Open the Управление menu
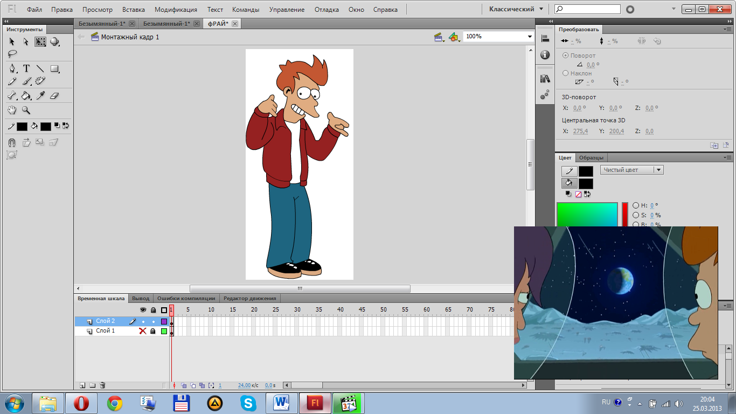Image resolution: width=736 pixels, height=414 pixels. coord(287,9)
